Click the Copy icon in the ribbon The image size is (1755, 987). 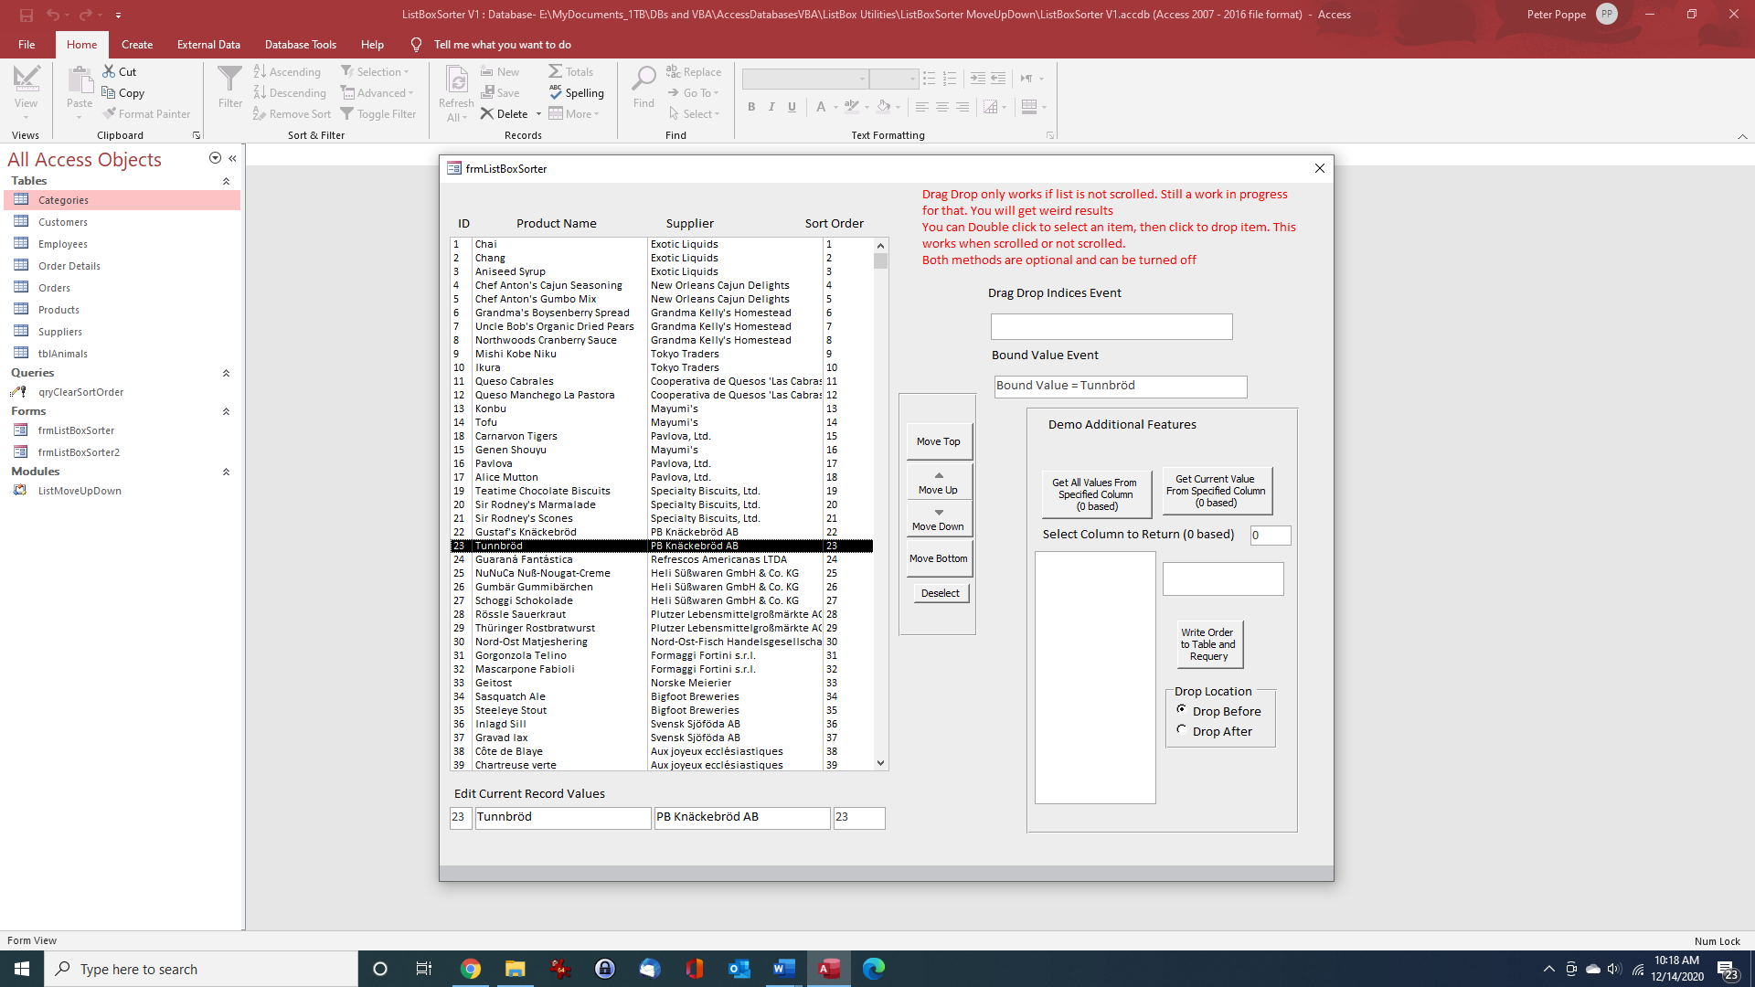[x=109, y=92]
